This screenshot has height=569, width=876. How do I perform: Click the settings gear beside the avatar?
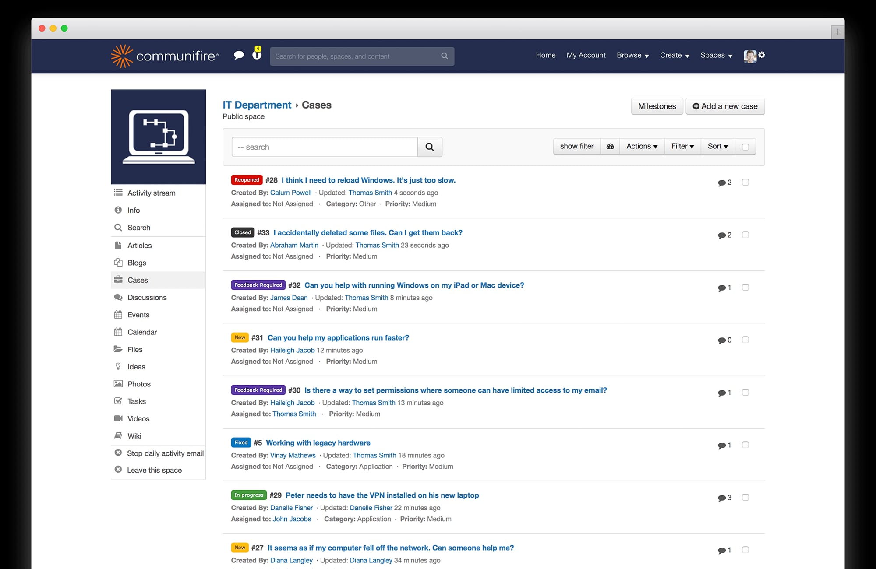click(x=762, y=56)
